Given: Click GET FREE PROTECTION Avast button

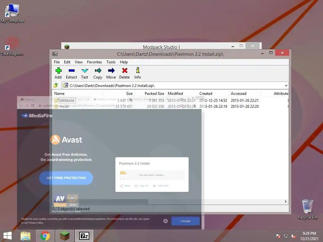Looking at the screenshot, I should pos(66,178).
